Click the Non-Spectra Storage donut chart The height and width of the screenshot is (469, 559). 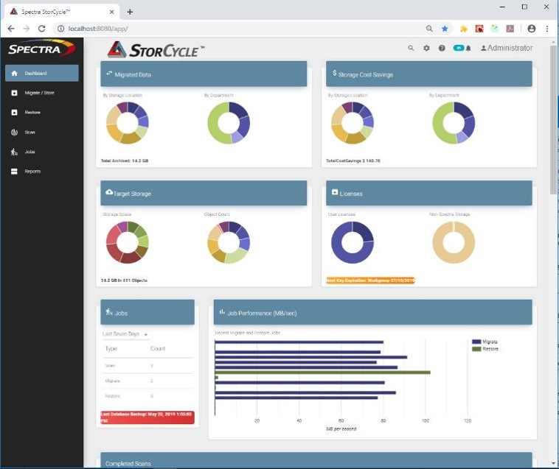pyautogui.click(x=454, y=242)
